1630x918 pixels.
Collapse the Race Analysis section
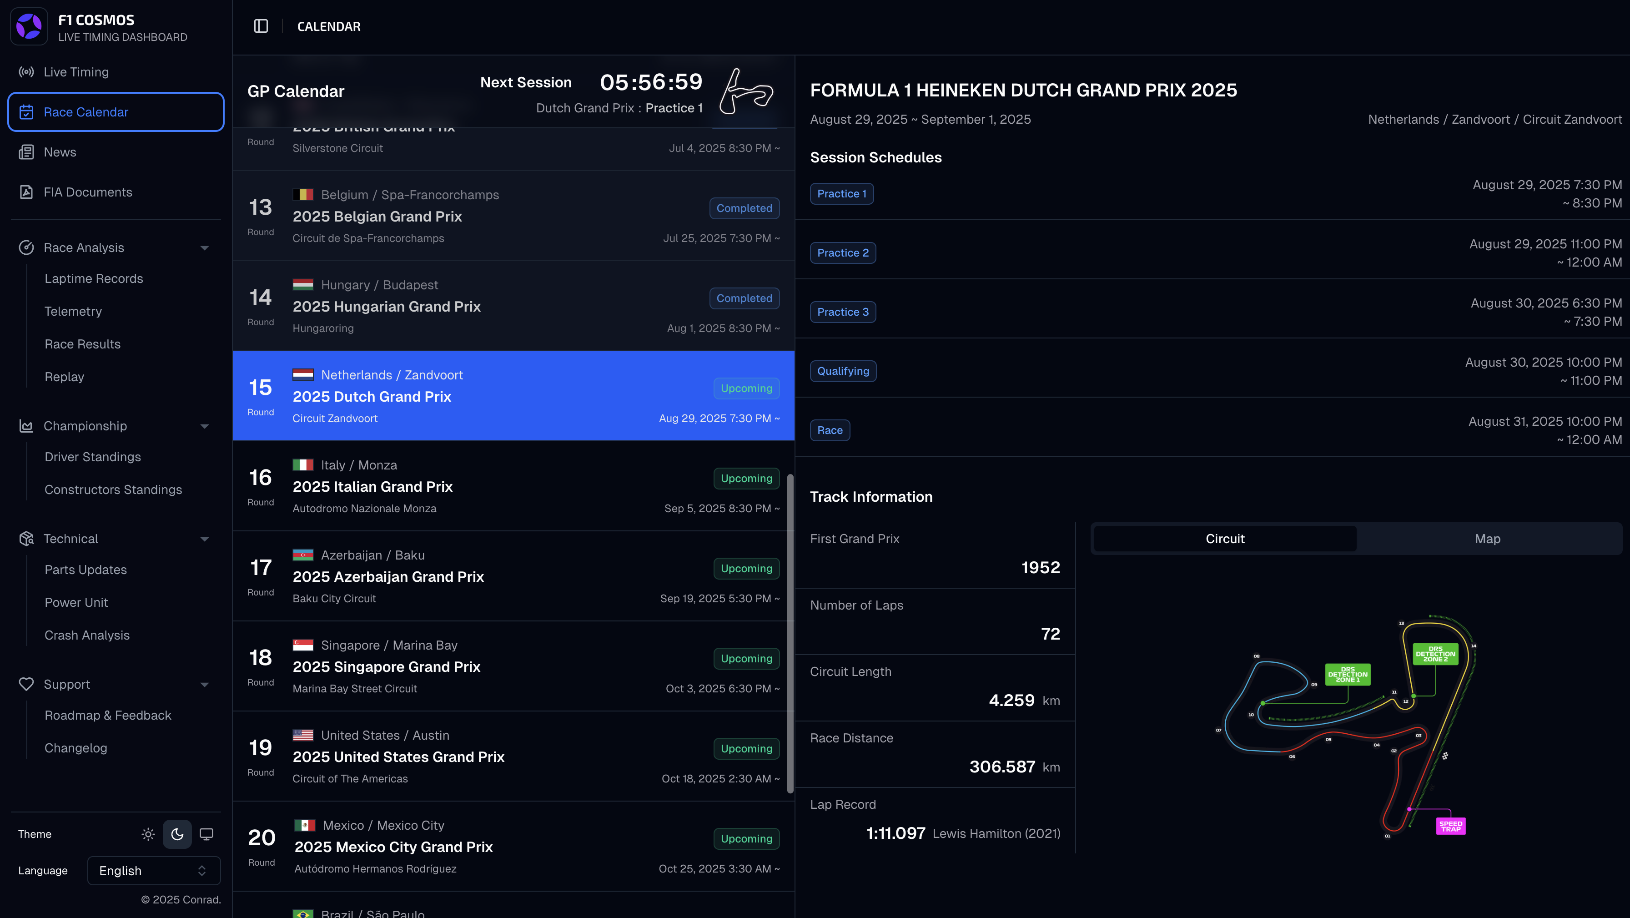point(204,248)
